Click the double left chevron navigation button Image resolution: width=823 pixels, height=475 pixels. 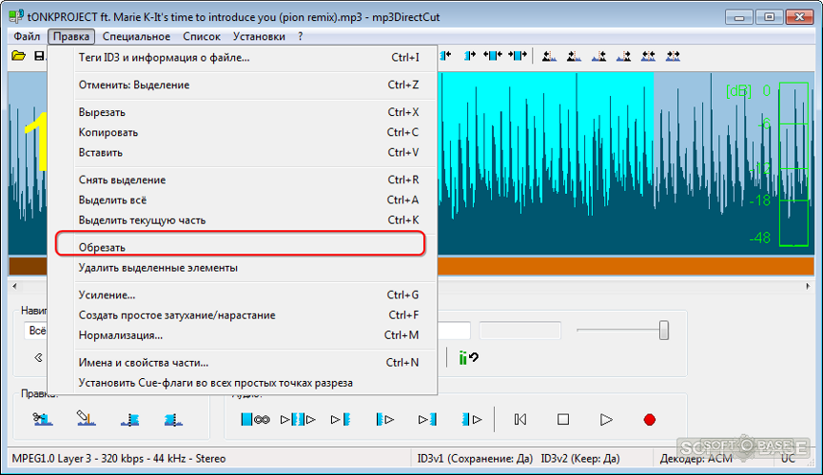[x=38, y=357]
